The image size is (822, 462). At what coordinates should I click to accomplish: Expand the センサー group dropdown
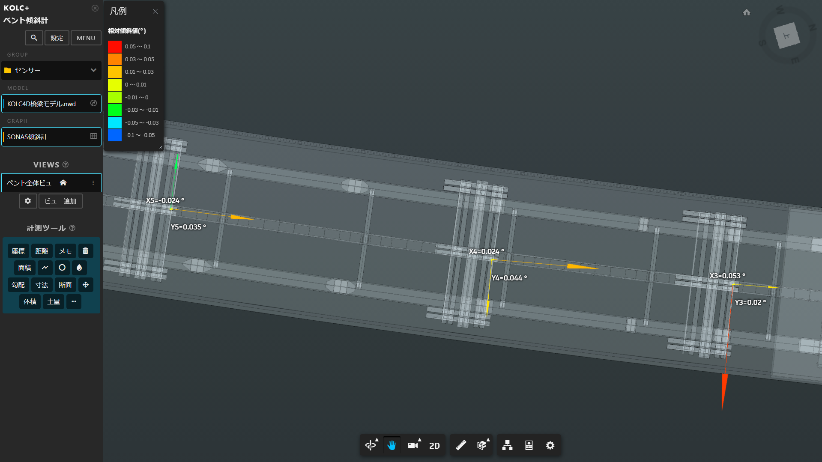pyautogui.click(x=93, y=70)
